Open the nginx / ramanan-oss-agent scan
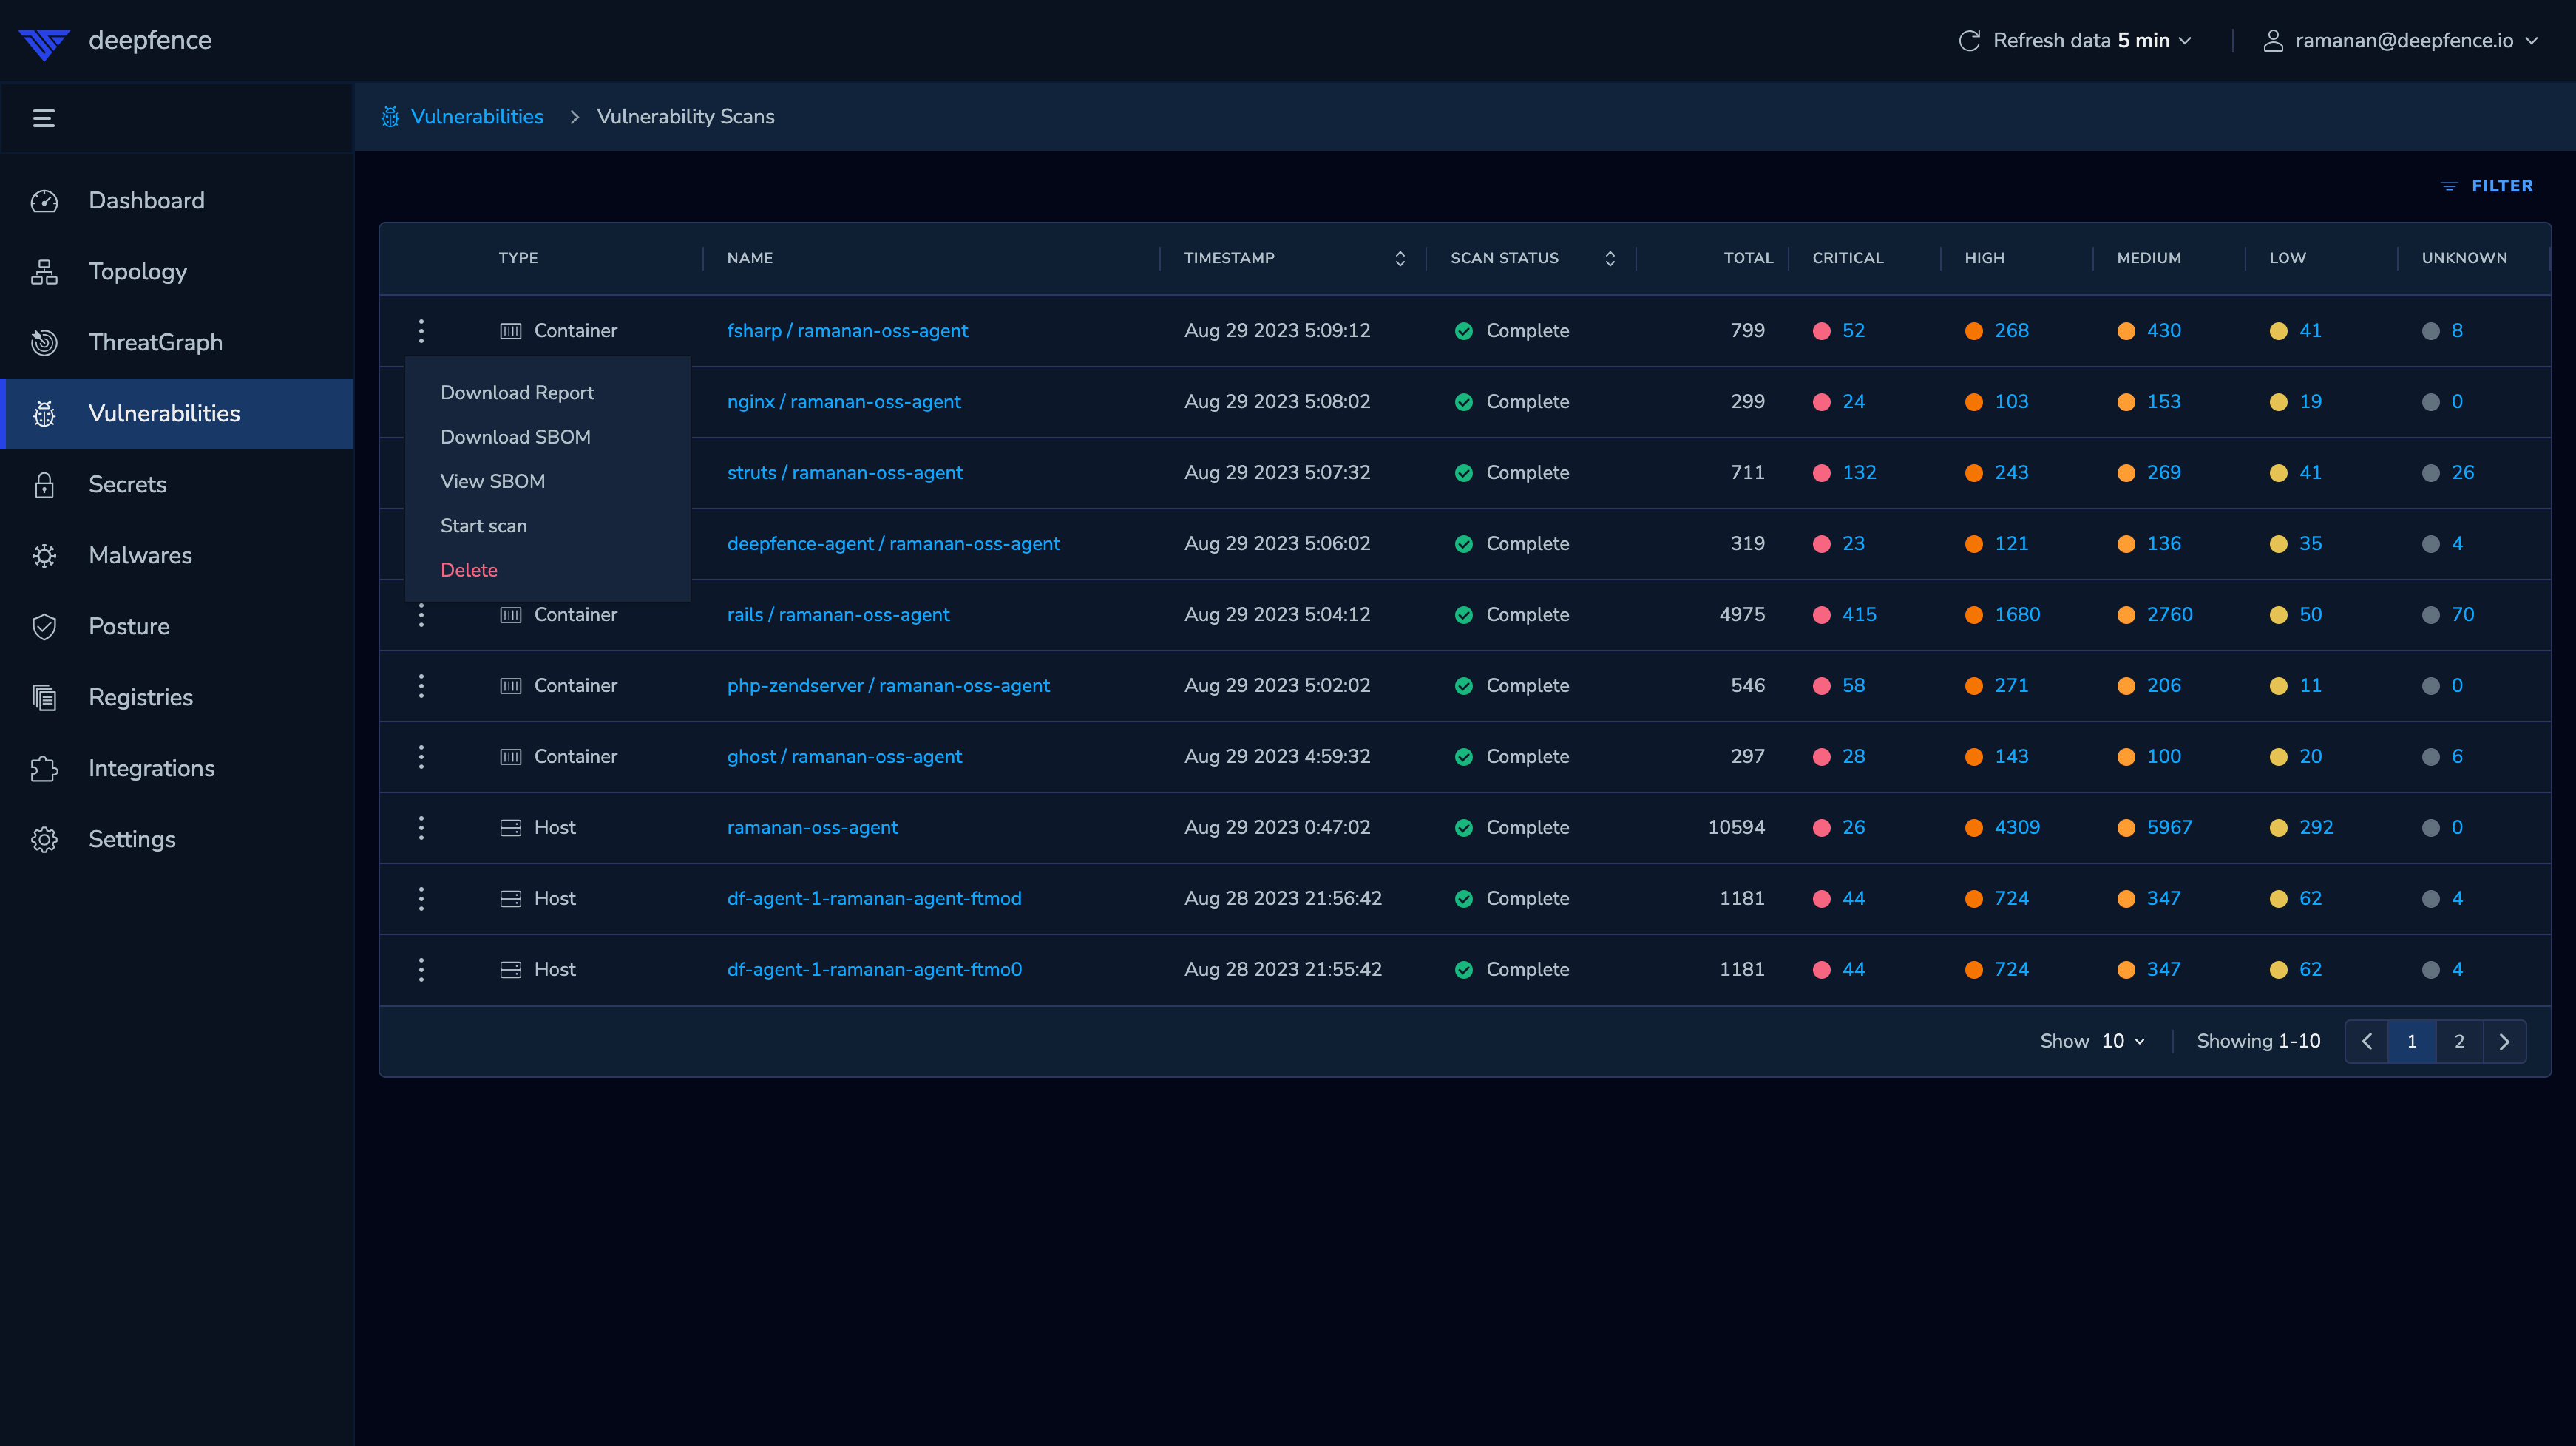The width and height of the screenshot is (2576, 1446). tap(843, 402)
